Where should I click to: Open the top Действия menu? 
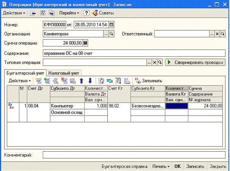tap(14, 13)
